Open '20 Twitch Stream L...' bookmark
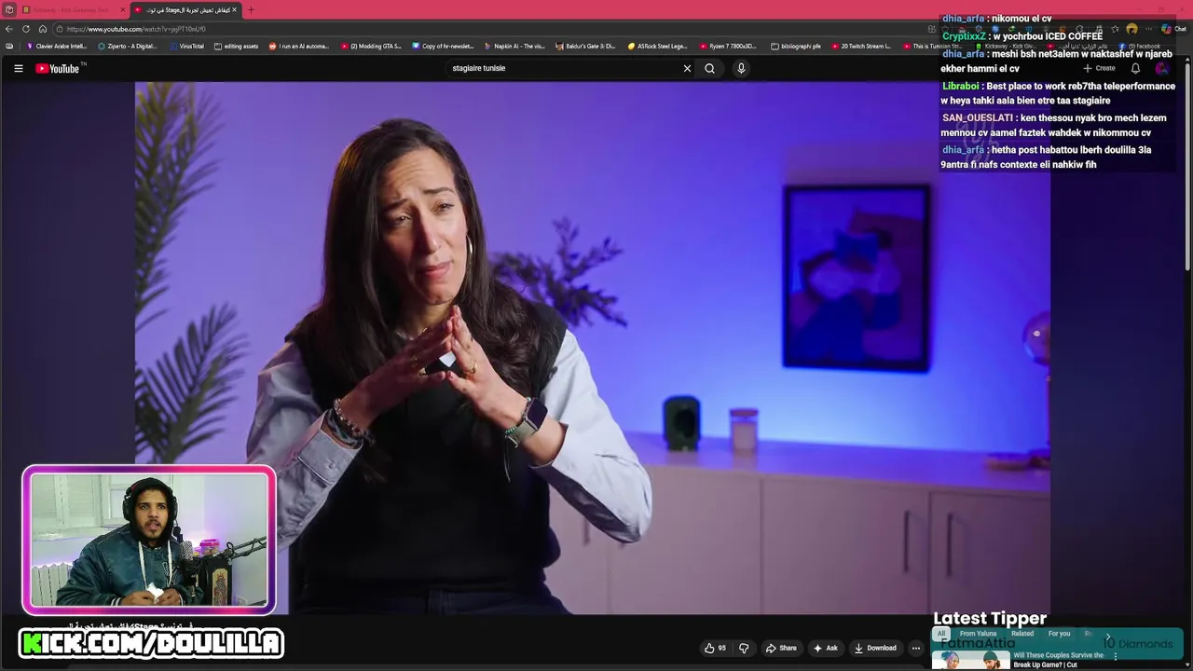The width and height of the screenshot is (1193, 671). click(x=861, y=46)
